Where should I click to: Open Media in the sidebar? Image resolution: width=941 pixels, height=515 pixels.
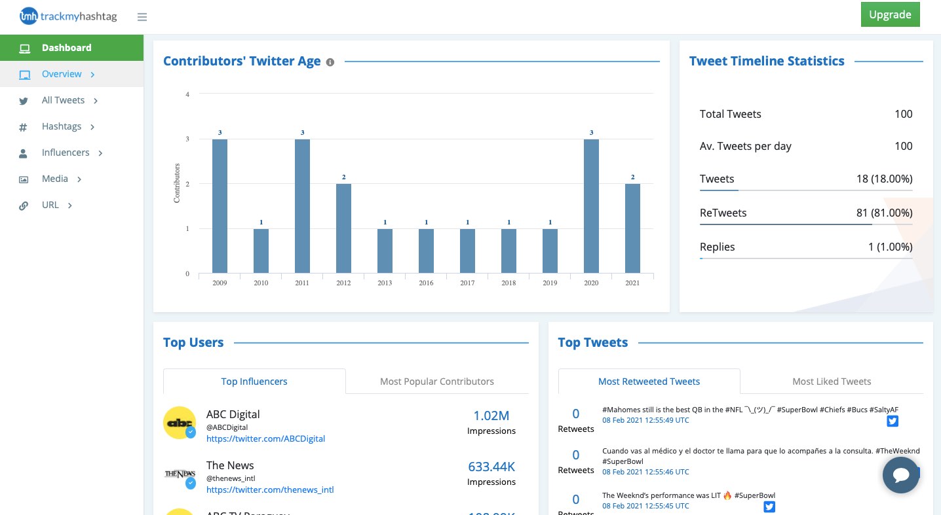click(71, 179)
